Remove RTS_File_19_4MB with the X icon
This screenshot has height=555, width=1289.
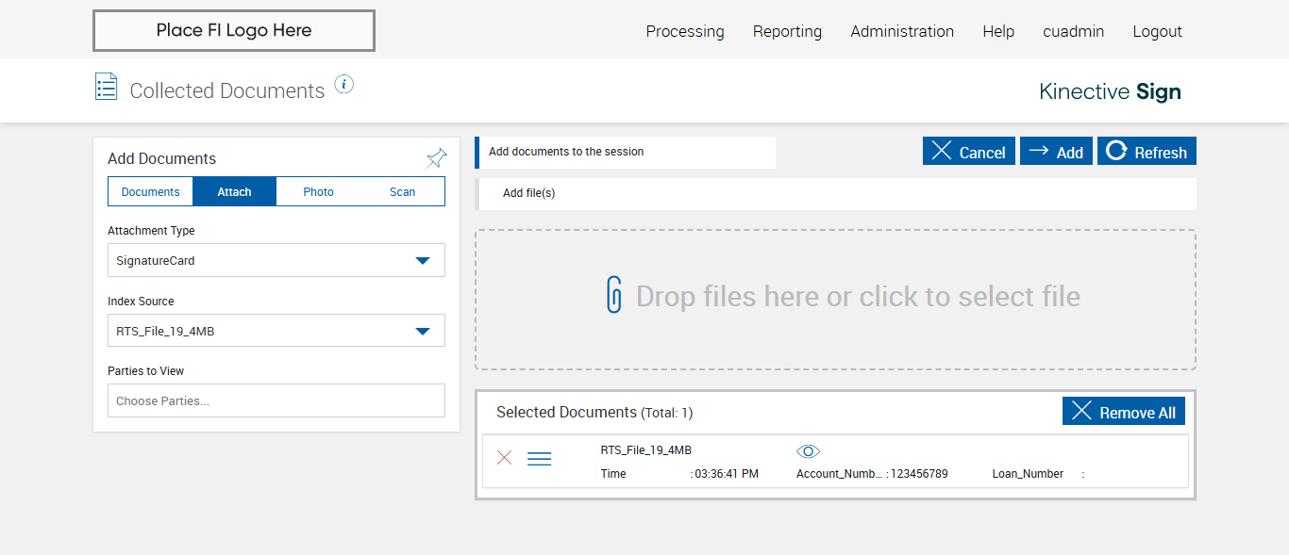[x=505, y=458]
